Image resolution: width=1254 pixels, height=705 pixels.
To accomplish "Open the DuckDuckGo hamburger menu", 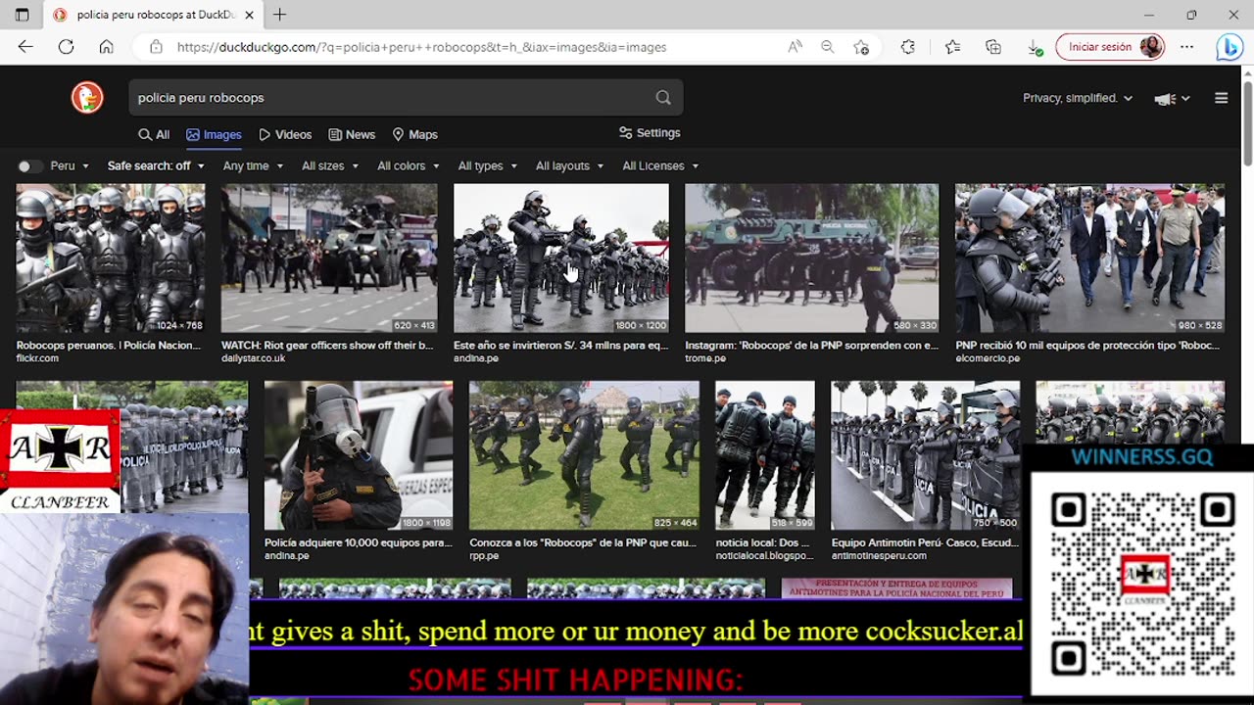I will pyautogui.click(x=1221, y=98).
